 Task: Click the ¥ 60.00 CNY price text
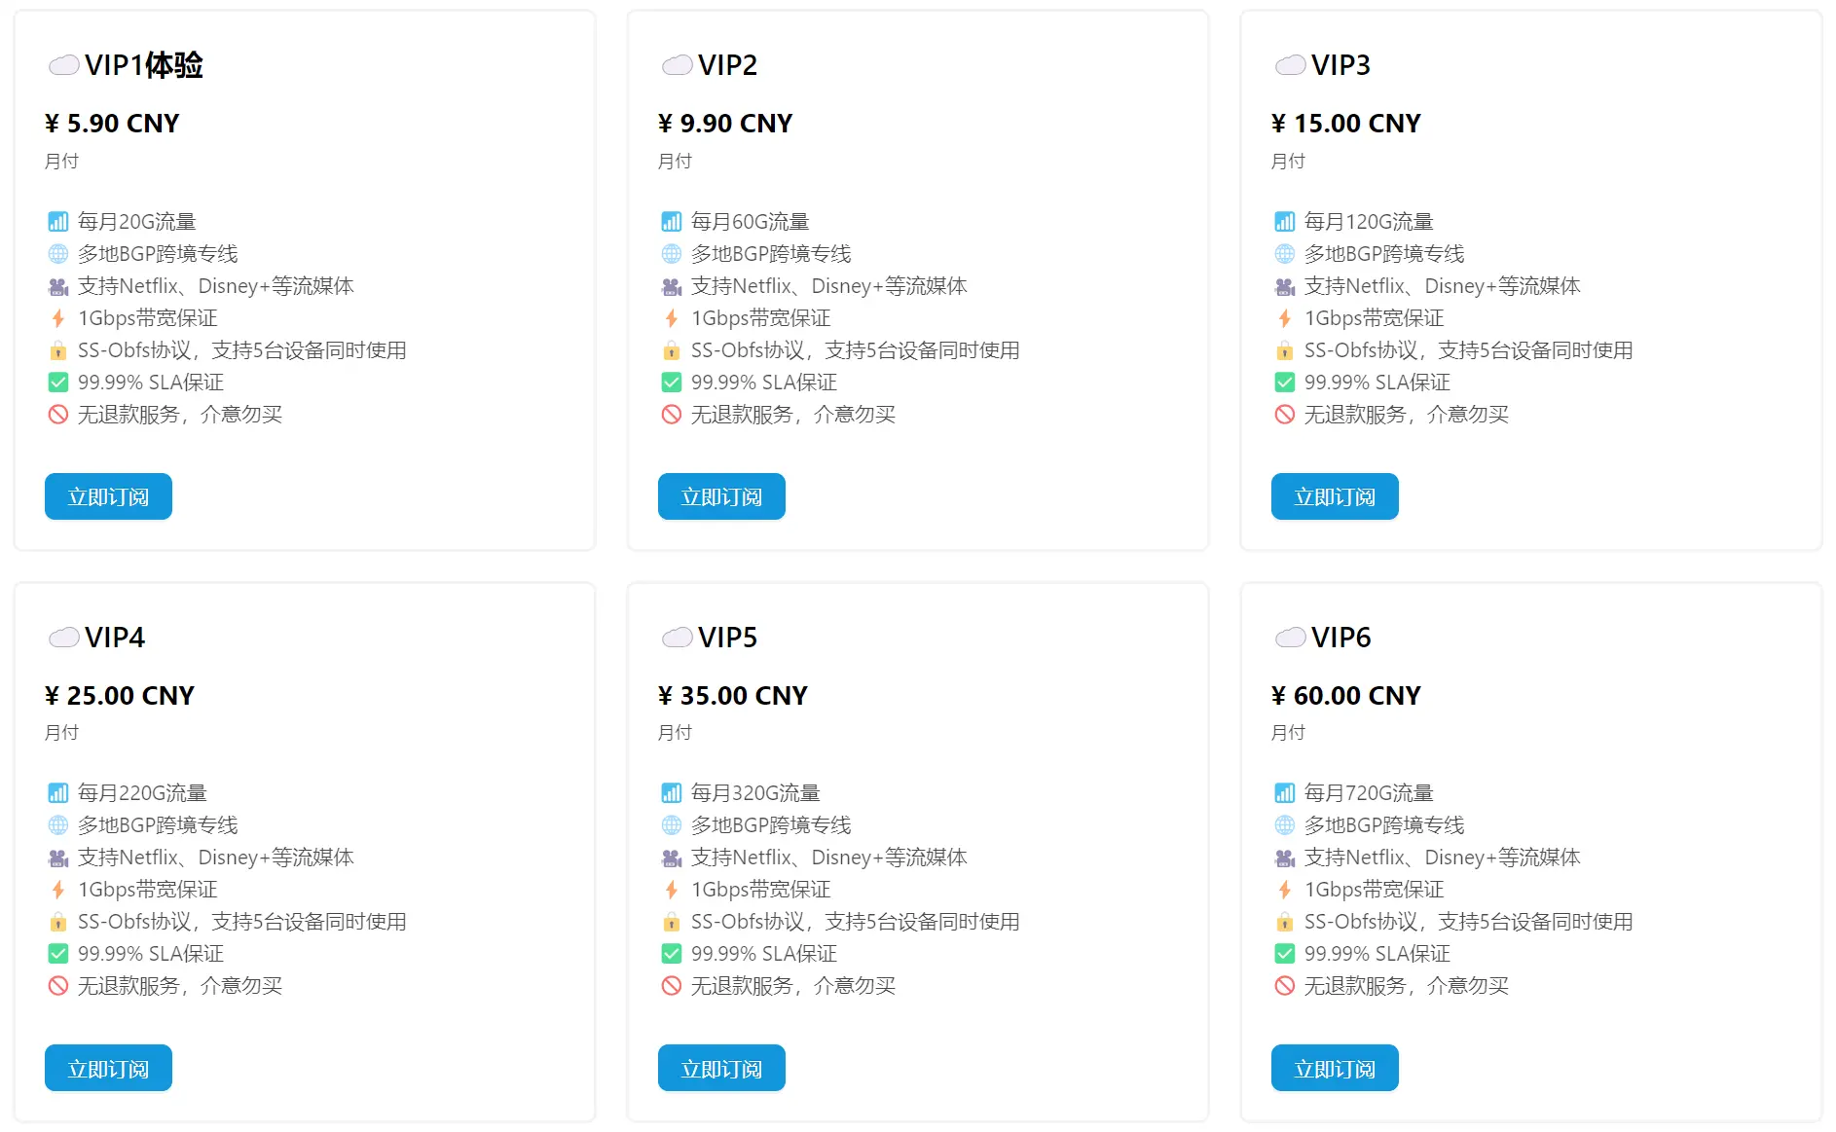(1345, 695)
